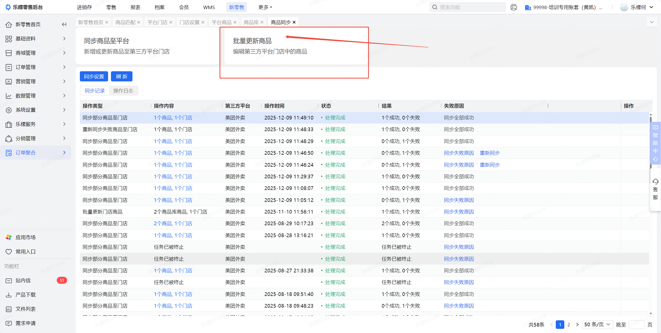
Task: Expand the tab list chevron at far right
Action: 652,22
